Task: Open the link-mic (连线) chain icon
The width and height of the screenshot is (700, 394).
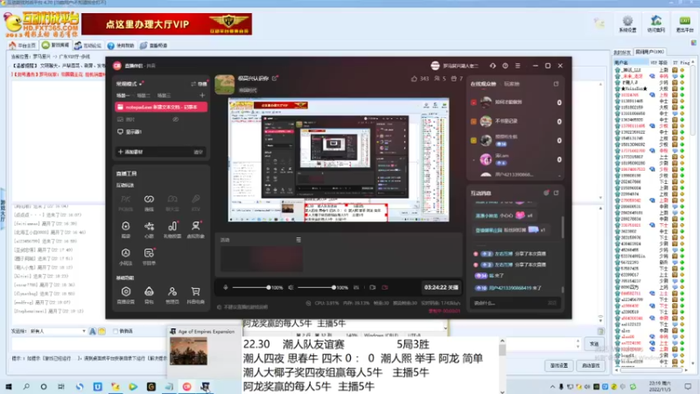Action: coord(149,201)
